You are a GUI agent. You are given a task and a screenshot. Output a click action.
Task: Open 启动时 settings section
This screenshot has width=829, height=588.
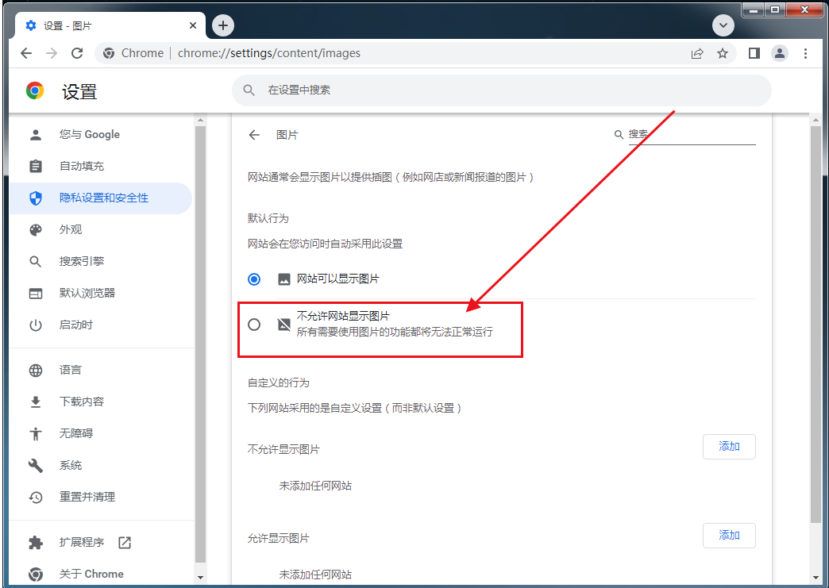(x=101, y=325)
